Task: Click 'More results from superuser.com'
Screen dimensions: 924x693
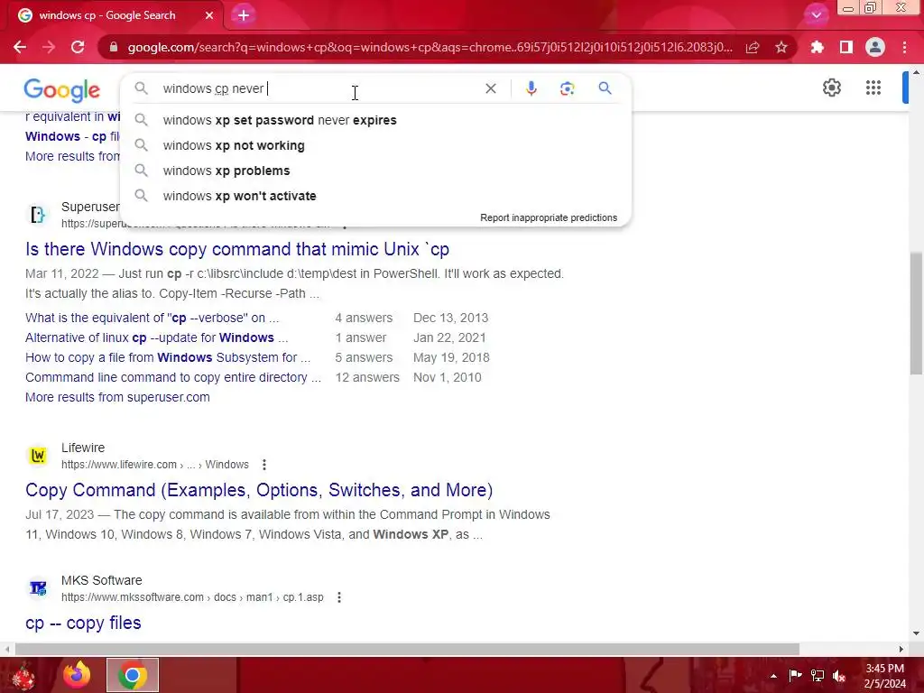Action: [117, 397]
